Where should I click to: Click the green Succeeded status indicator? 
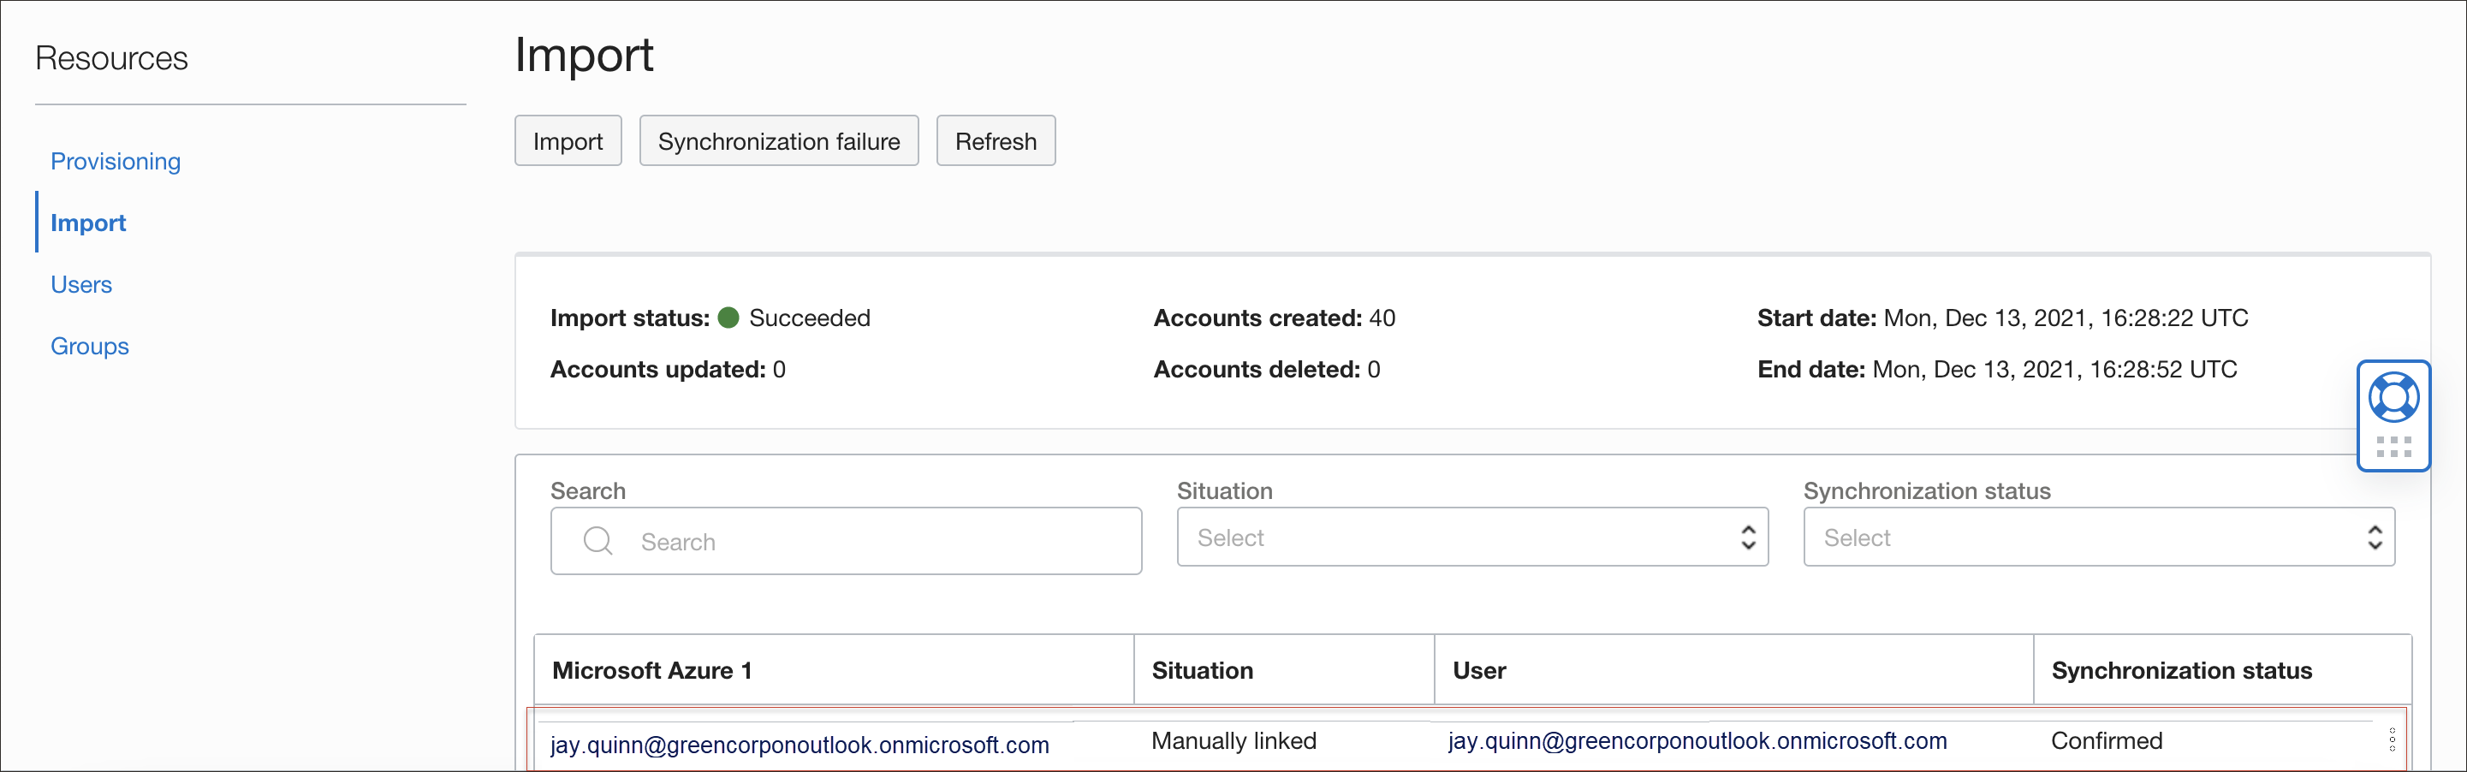click(728, 318)
